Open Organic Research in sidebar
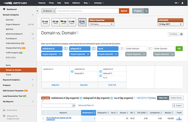 (13, 24)
